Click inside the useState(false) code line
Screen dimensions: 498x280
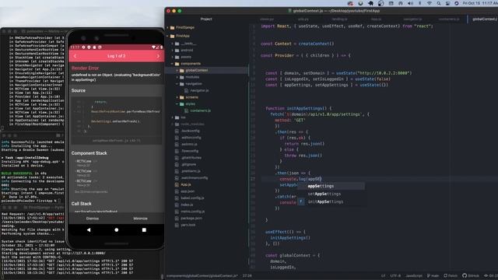pos(328,79)
